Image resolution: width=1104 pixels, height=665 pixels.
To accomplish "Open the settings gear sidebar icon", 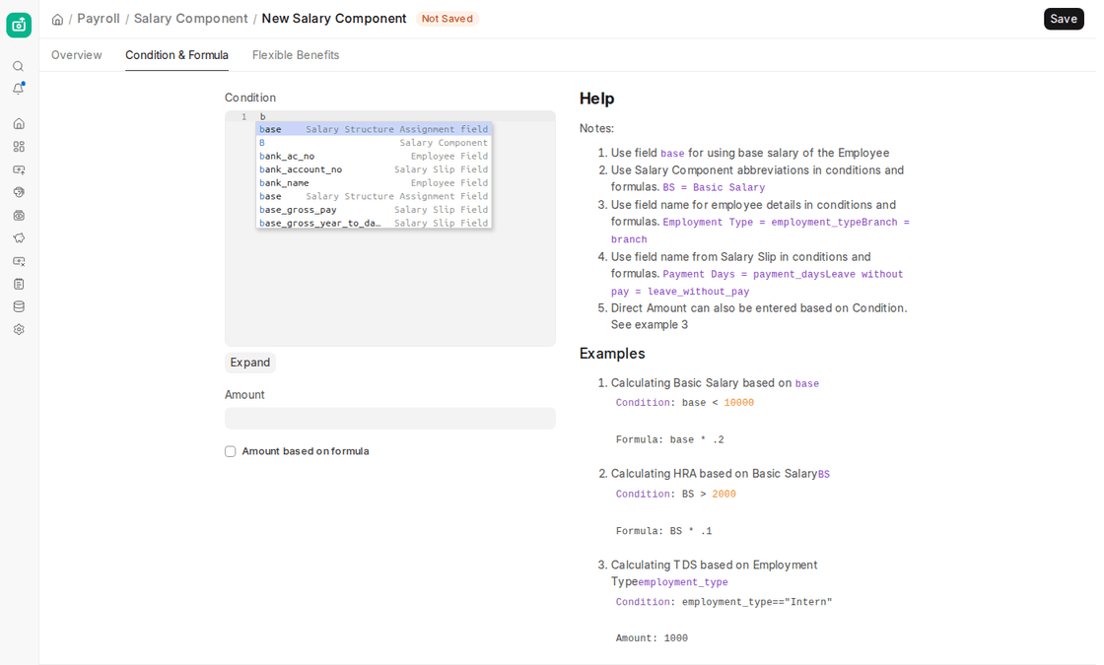I will click(x=19, y=329).
